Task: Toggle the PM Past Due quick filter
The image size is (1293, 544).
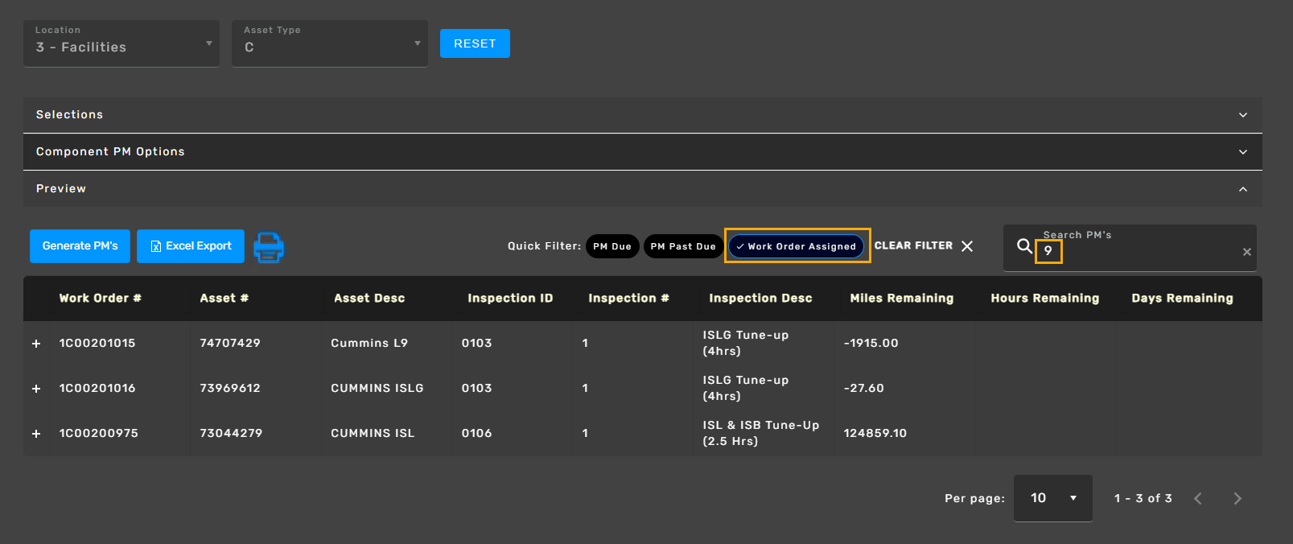Action: [682, 246]
